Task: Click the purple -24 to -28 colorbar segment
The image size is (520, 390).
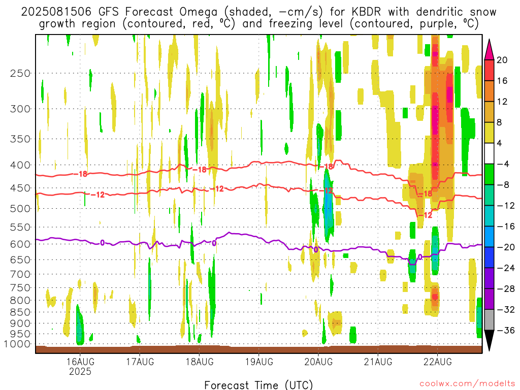Action: 489,278
